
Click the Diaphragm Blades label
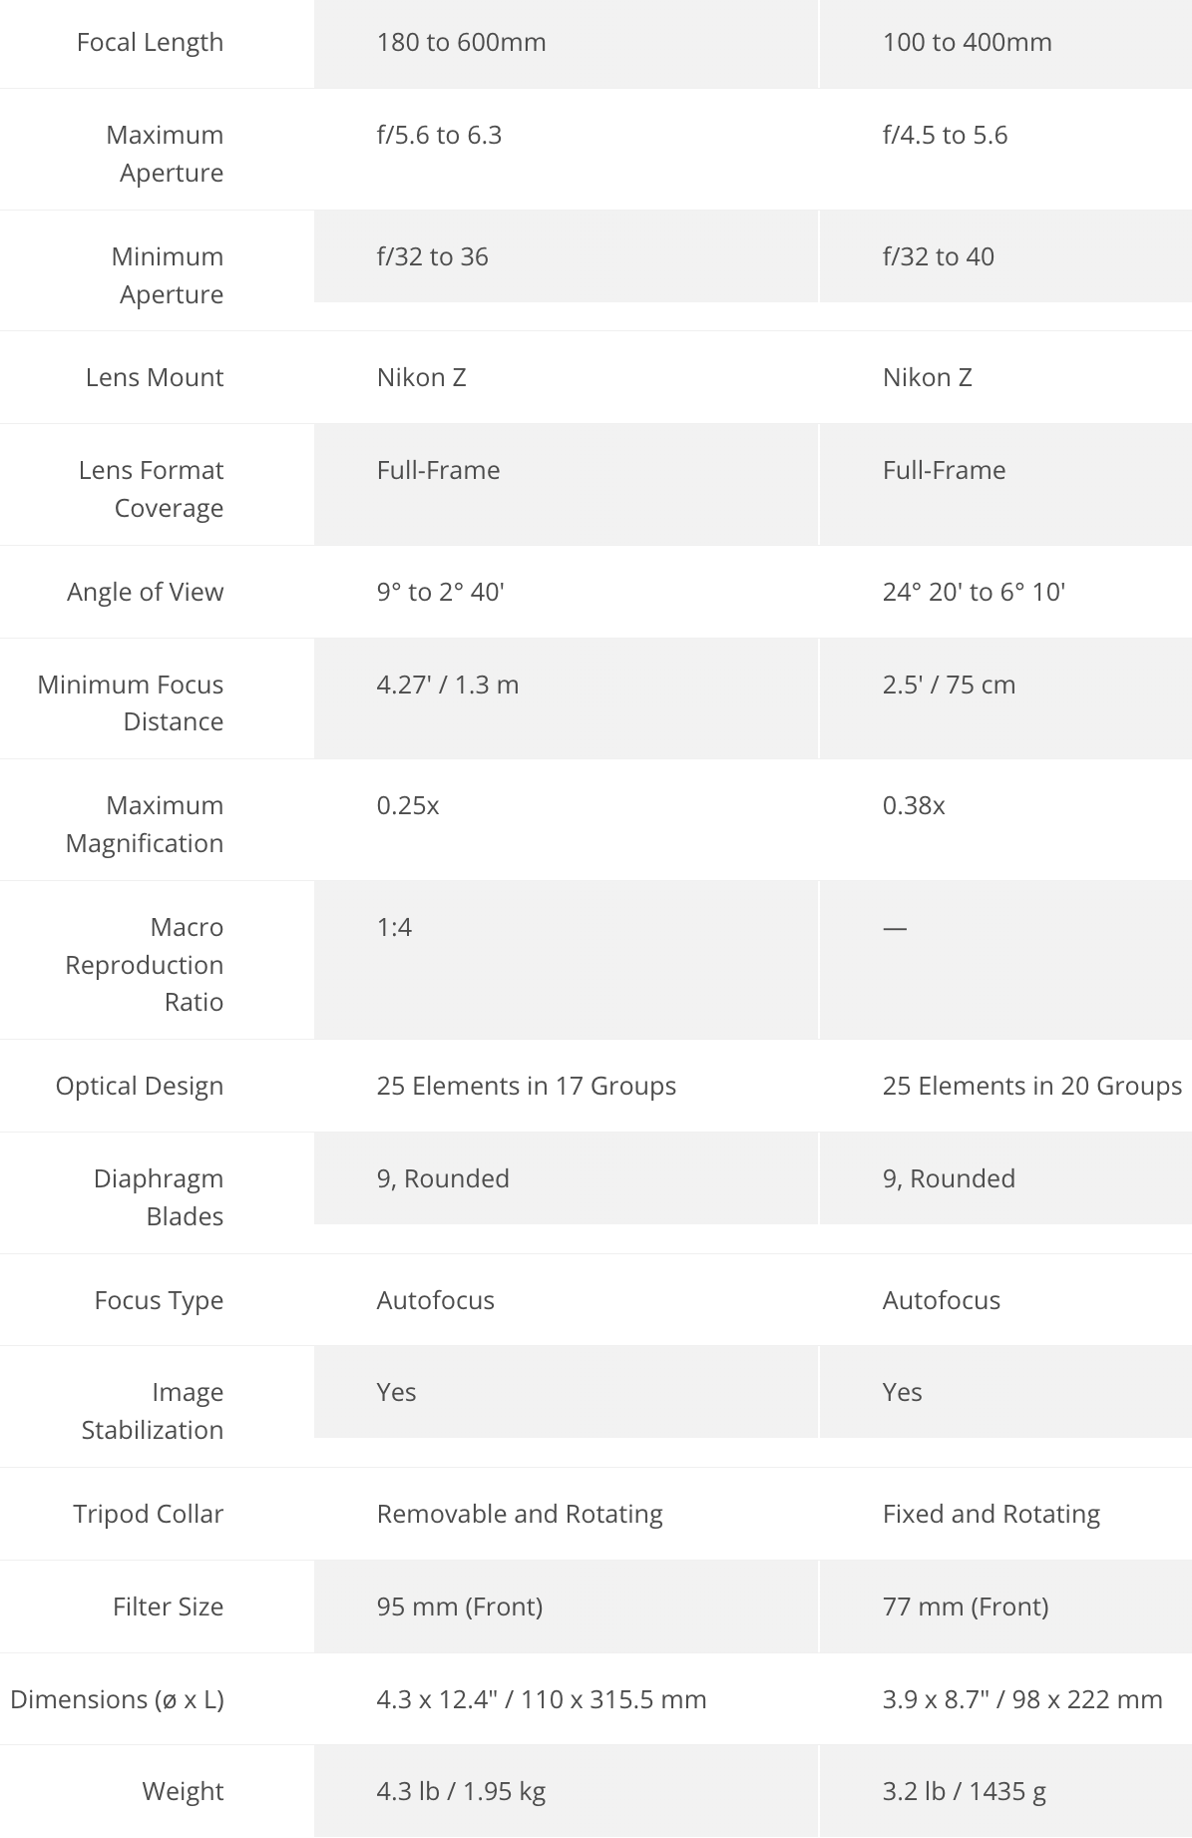click(159, 1196)
